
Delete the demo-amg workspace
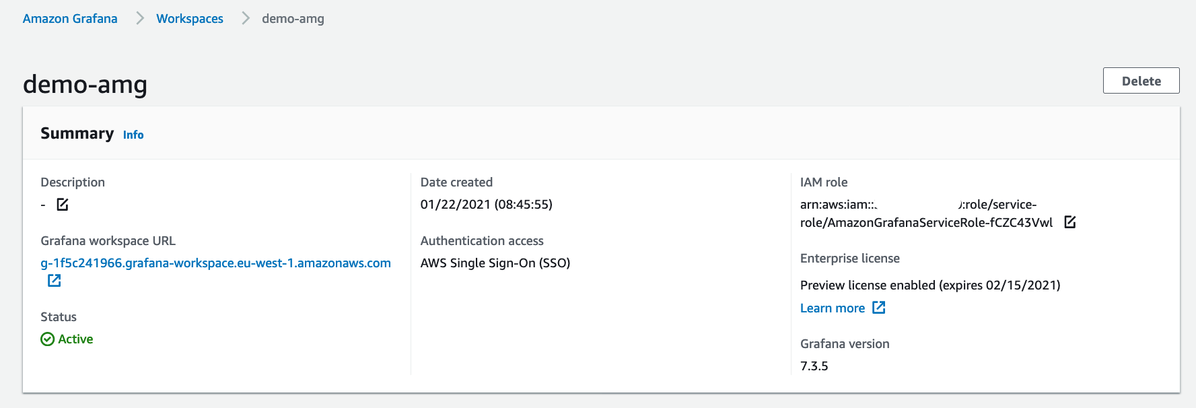click(1141, 81)
